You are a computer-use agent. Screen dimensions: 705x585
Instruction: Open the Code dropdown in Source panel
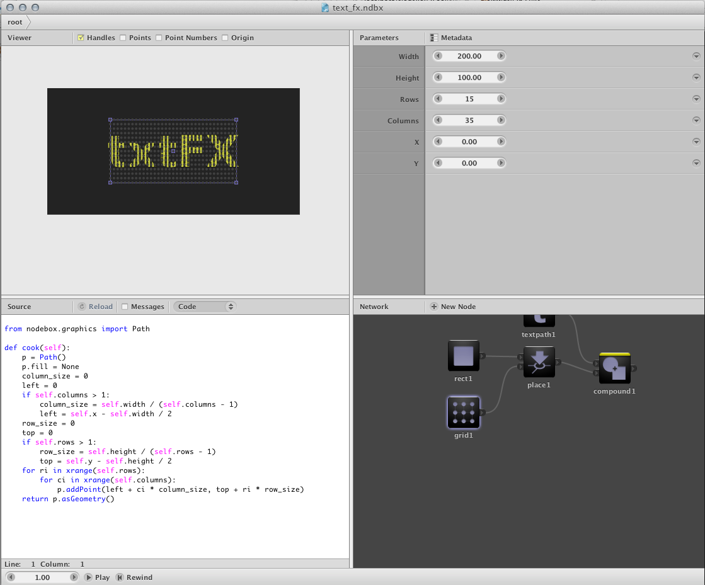(203, 307)
